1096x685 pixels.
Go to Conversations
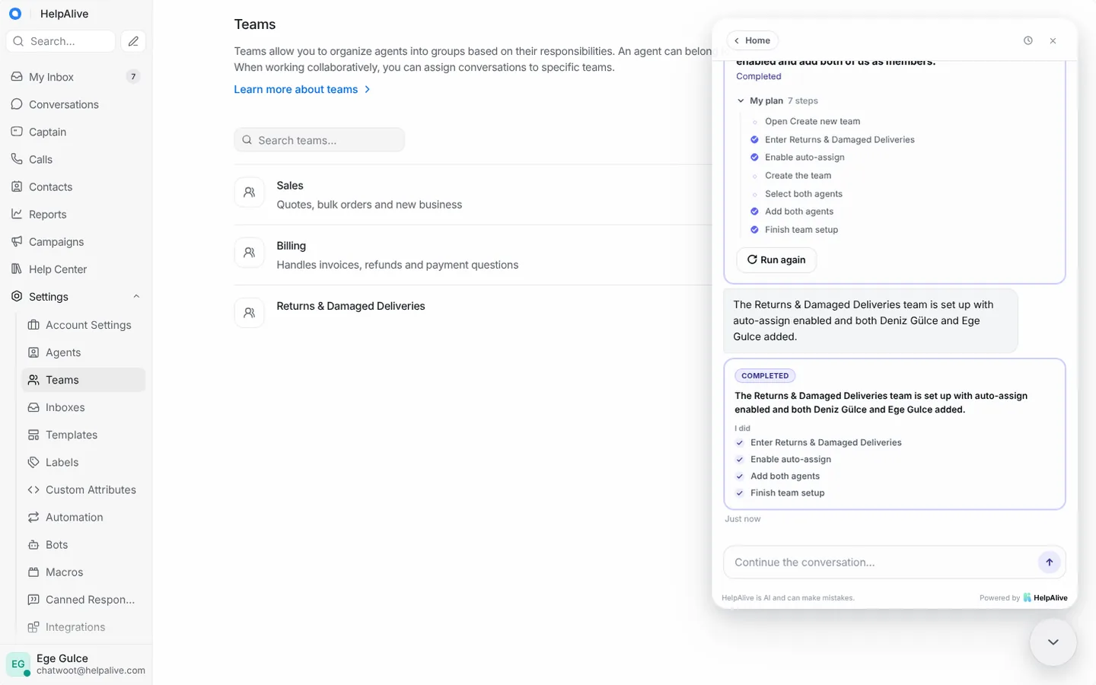tap(76, 104)
